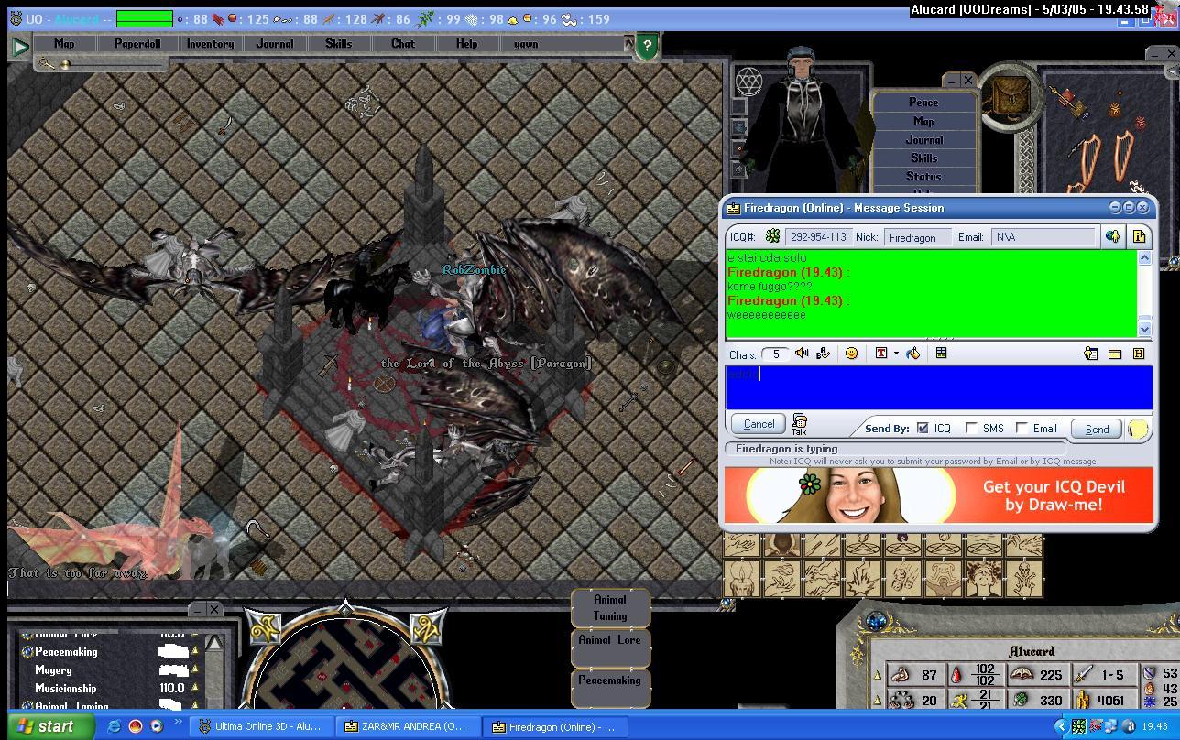Open message history H icon
This screenshot has height=740, width=1180.
(x=1139, y=354)
